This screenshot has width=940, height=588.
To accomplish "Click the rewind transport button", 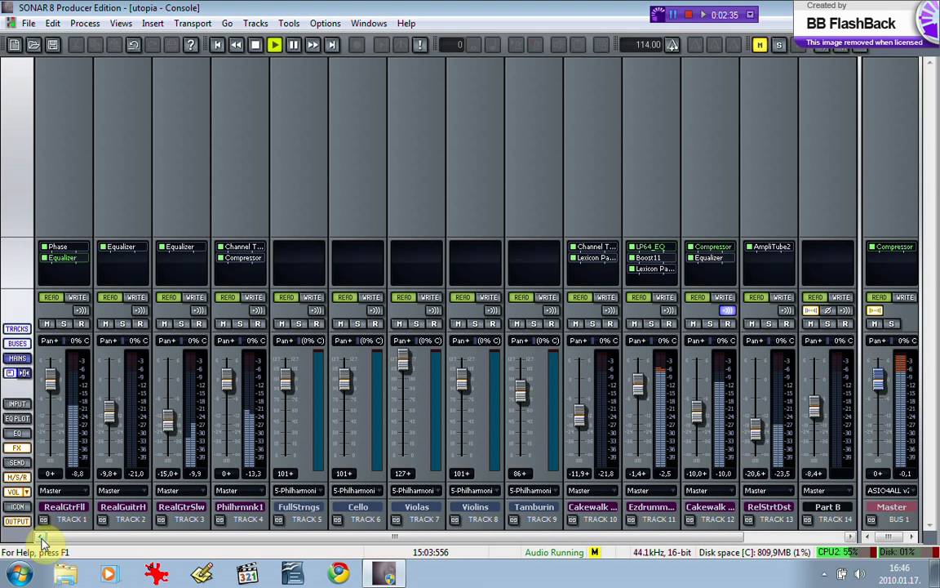I will pyautogui.click(x=236, y=45).
